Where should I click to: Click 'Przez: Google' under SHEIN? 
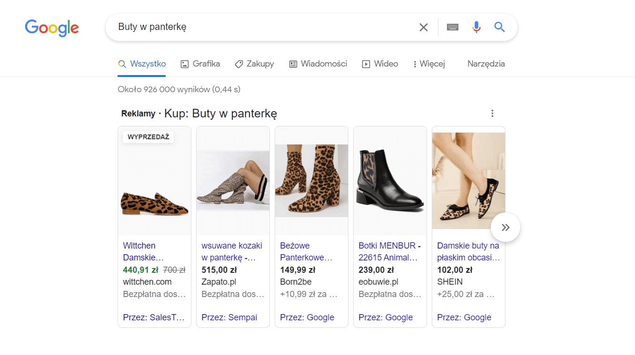pos(464,317)
